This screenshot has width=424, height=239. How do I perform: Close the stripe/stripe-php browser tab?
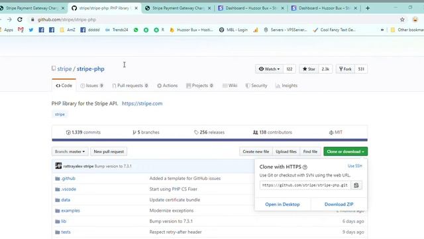[136, 8]
